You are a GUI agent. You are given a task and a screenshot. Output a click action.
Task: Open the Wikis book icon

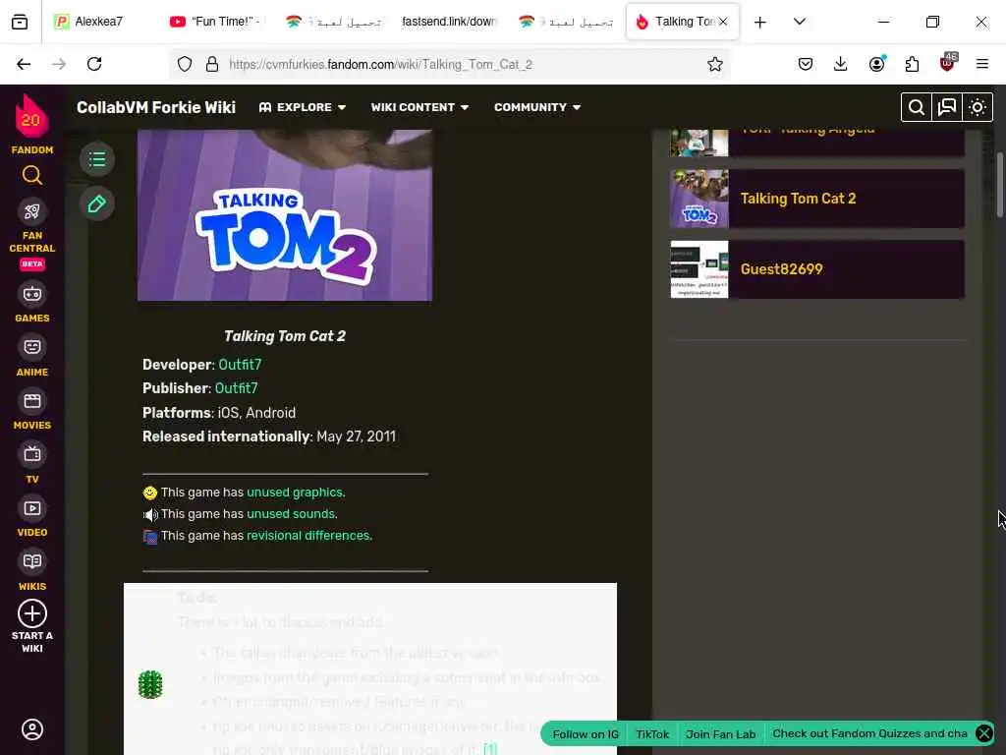point(32,561)
